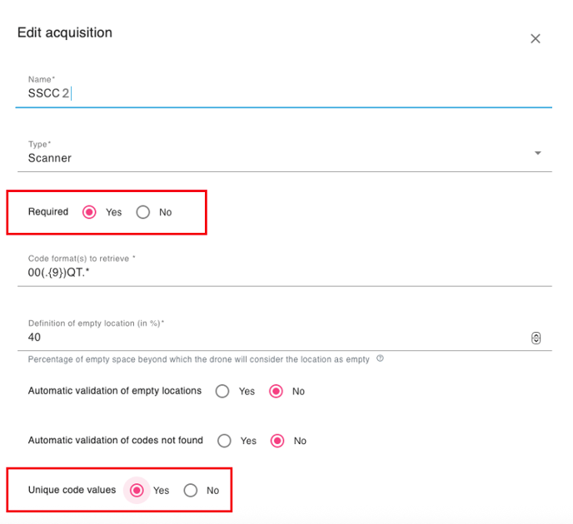Click the empty location percentage field

(x=275, y=337)
